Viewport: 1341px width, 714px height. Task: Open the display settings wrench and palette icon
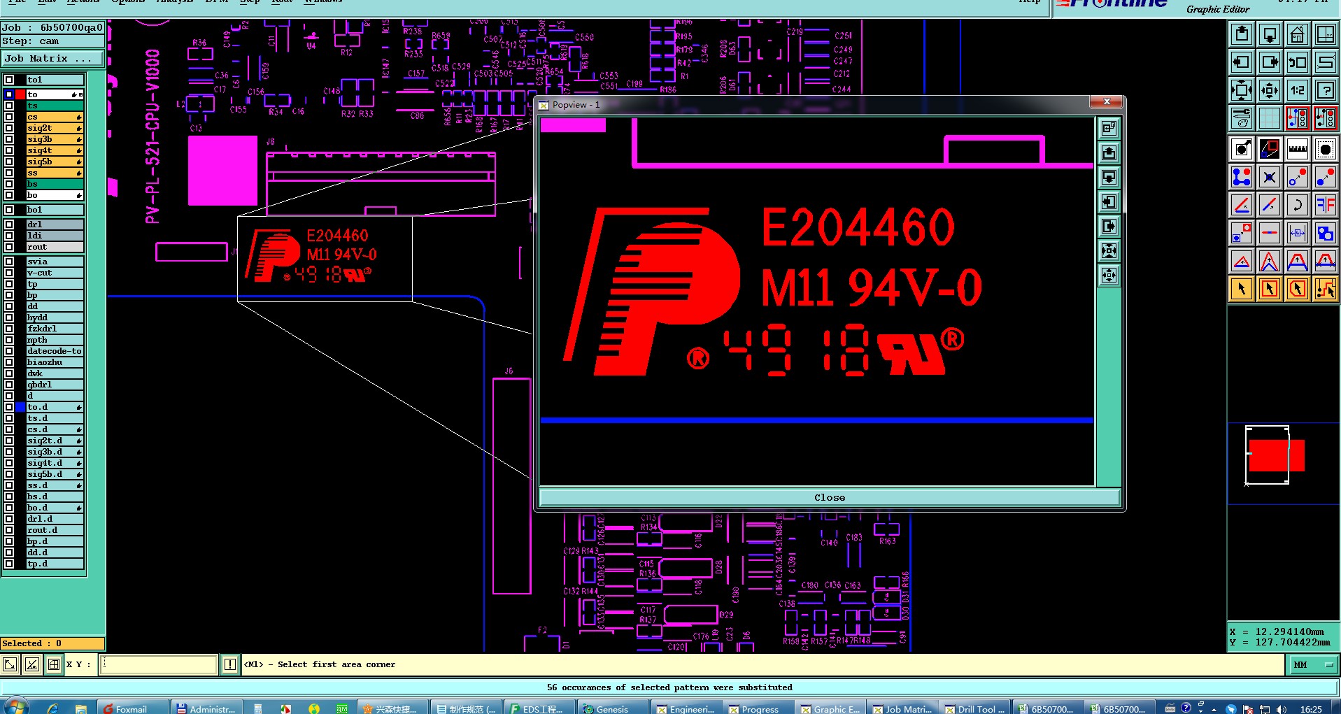pos(1242,118)
